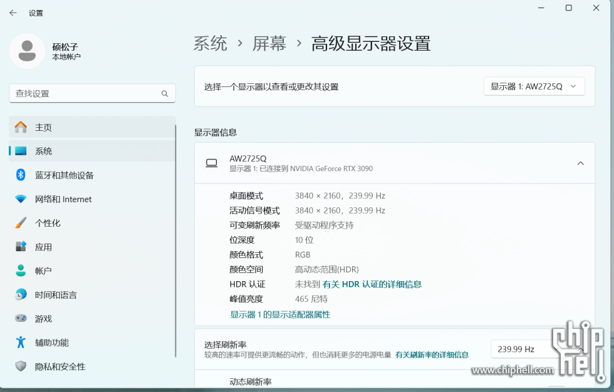Maximize the Settings window

[569, 8]
